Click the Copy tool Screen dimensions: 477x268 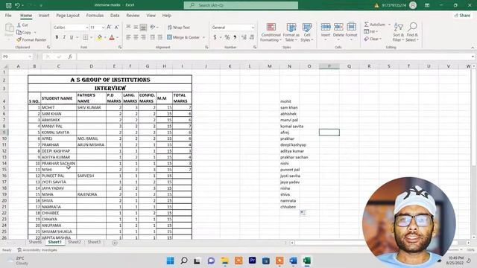(24, 32)
